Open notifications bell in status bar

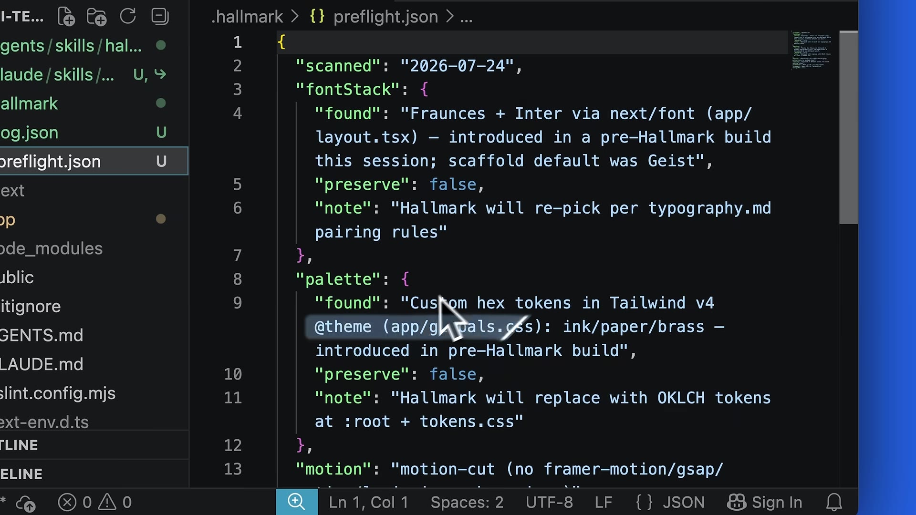pos(834,502)
